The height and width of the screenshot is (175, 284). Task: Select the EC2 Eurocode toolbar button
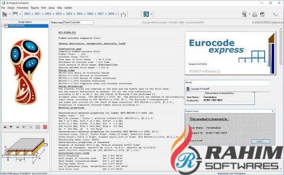point(48,14)
